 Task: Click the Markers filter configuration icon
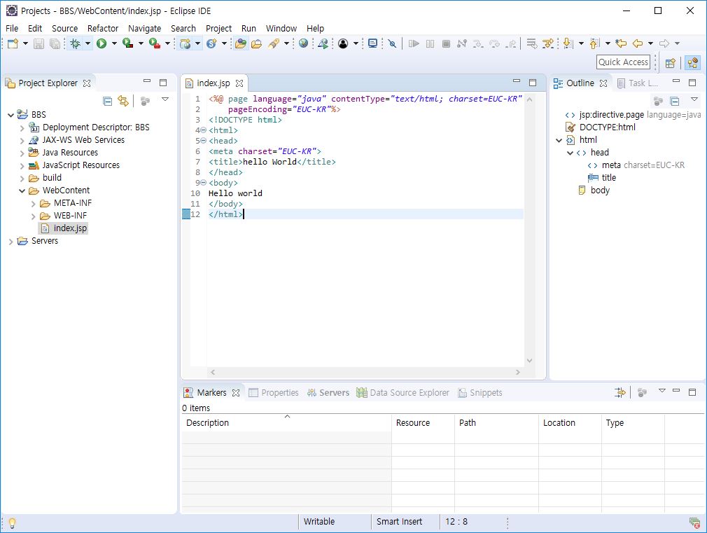(620, 392)
